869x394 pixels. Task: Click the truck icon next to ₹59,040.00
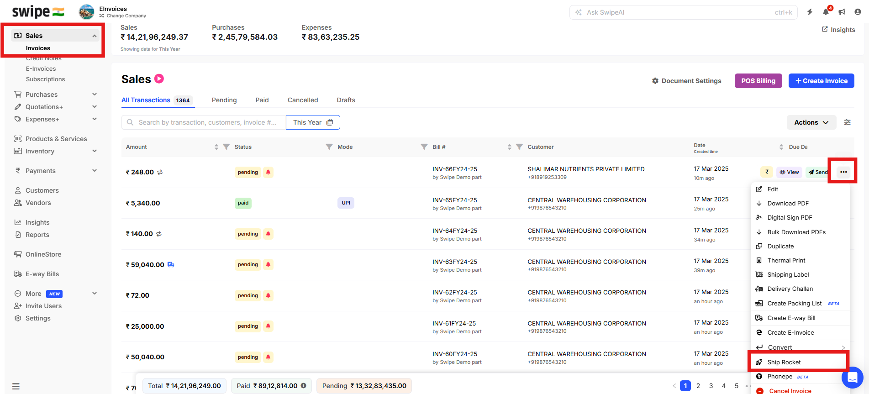(x=171, y=264)
